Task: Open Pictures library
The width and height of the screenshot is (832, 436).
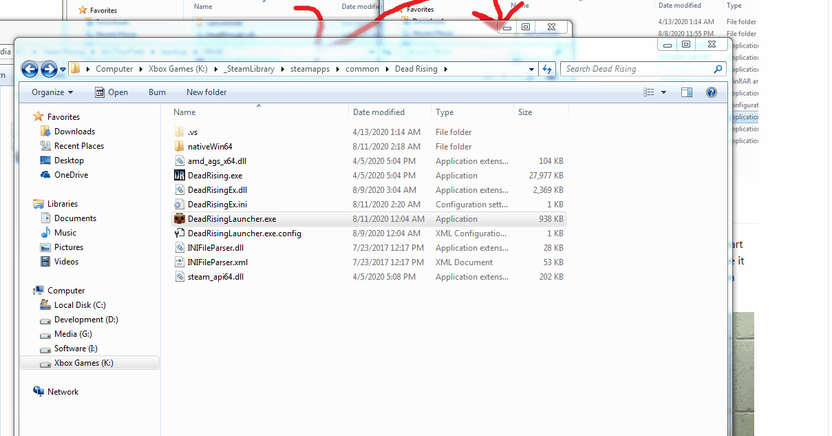Action: 69,247
